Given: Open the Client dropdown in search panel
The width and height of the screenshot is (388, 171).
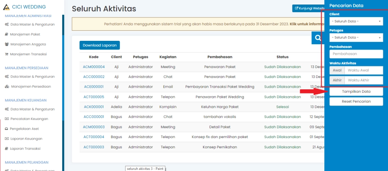Looking at the screenshot, I should [x=356, y=22].
